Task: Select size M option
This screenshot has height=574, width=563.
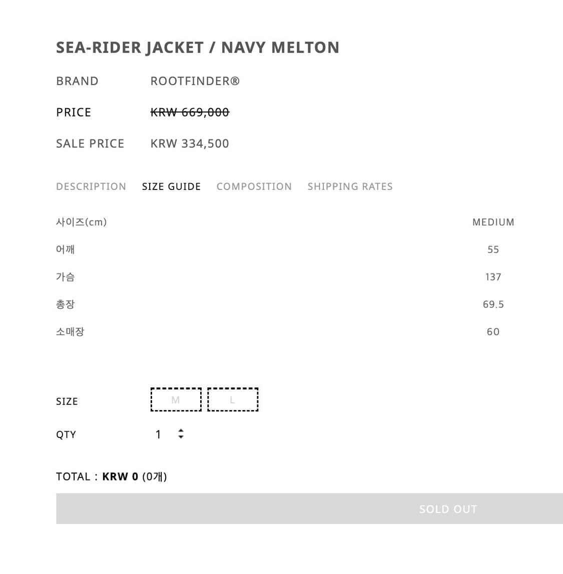Action: 176,400
